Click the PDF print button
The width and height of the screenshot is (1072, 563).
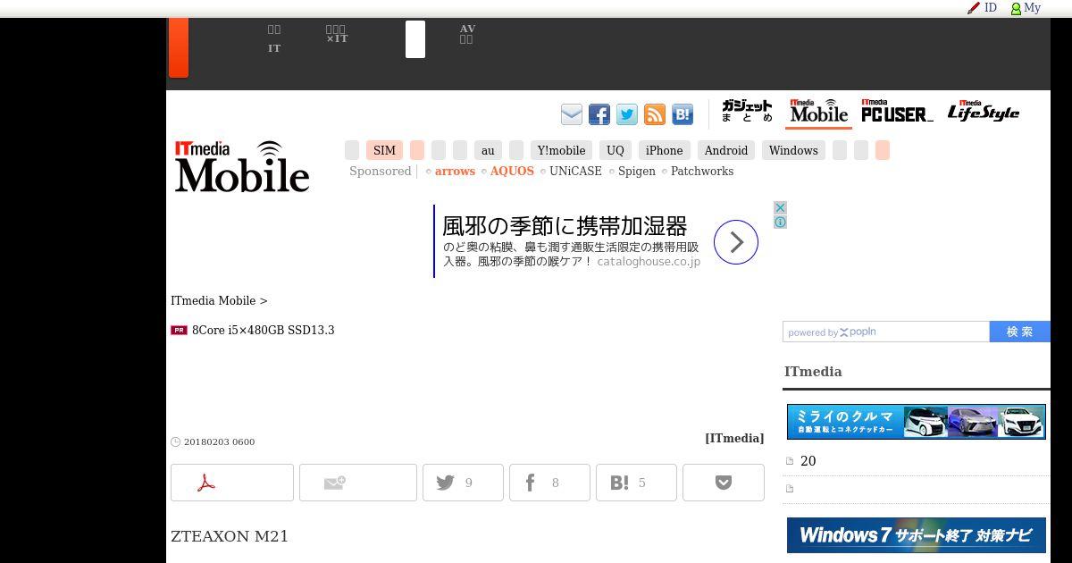pyautogui.click(x=232, y=483)
